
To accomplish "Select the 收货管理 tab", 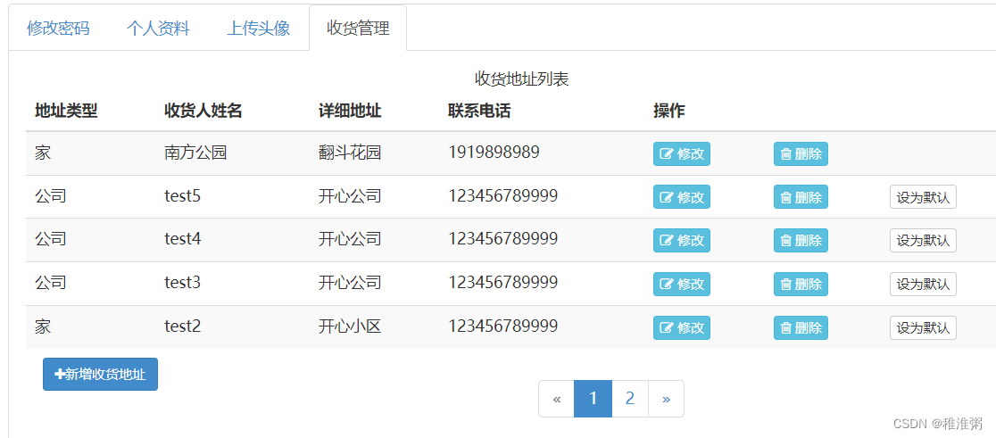I will coord(358,28).
